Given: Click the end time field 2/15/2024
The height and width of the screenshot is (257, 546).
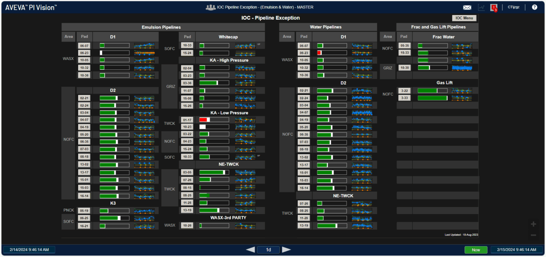Looking at the screenshot, I should coord(517,249).
